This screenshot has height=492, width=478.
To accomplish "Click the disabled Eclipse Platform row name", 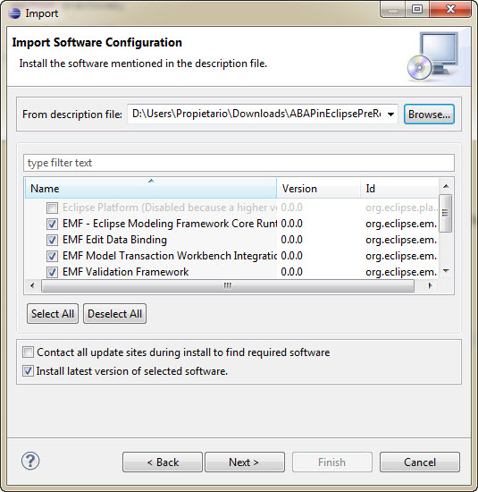I will point(169,208).
